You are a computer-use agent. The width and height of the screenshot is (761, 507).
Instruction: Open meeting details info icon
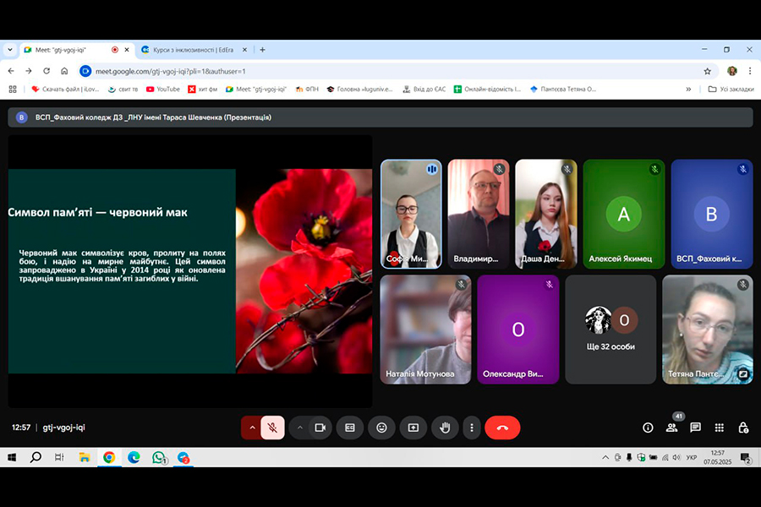click(x=648, y=428)
